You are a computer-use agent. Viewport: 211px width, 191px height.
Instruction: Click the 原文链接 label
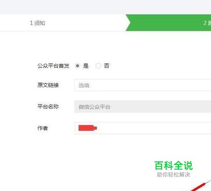48,85
